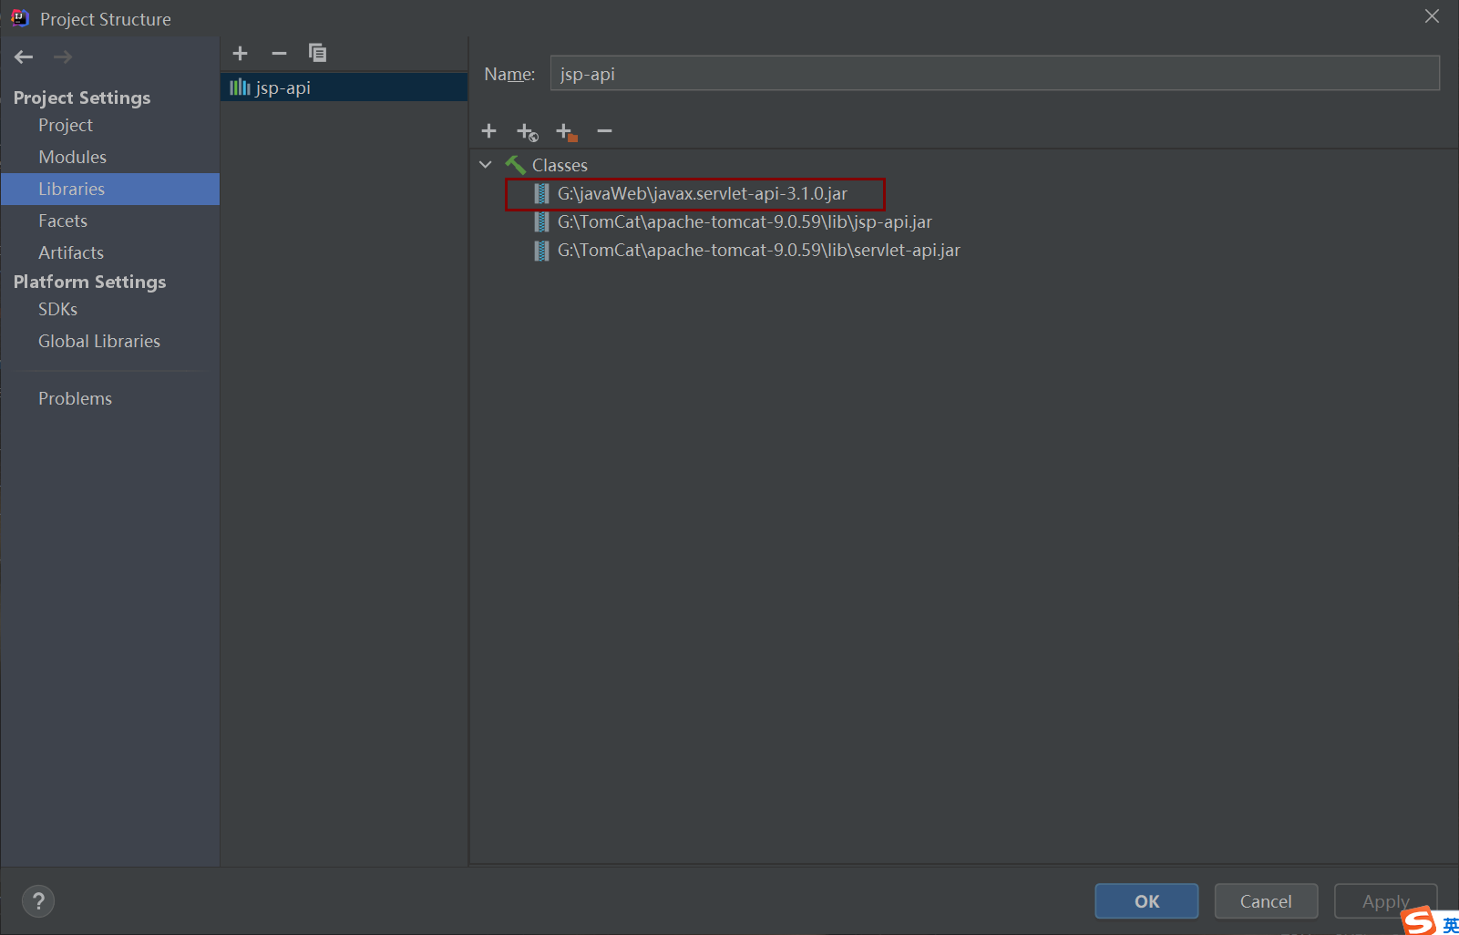Click the back navigation arrow

[x=23, y=57]
